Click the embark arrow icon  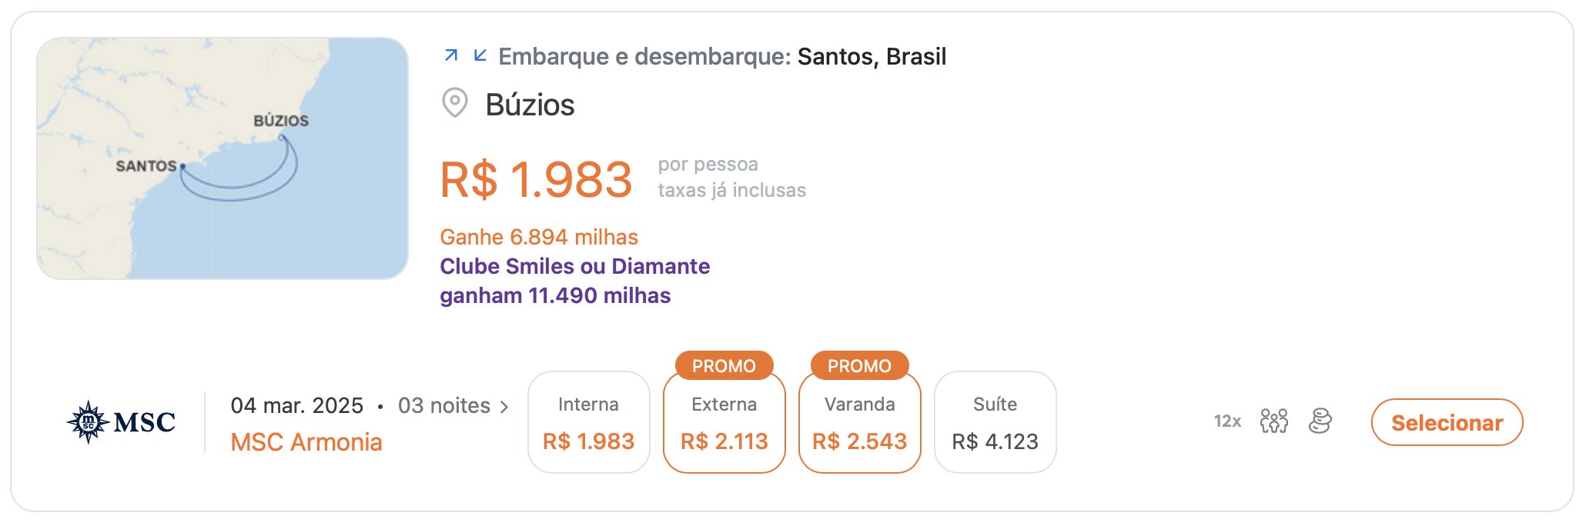(x=452, y=55)
